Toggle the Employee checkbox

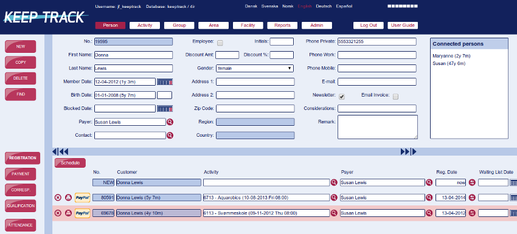pyautogui.click(x=220, y=43)
